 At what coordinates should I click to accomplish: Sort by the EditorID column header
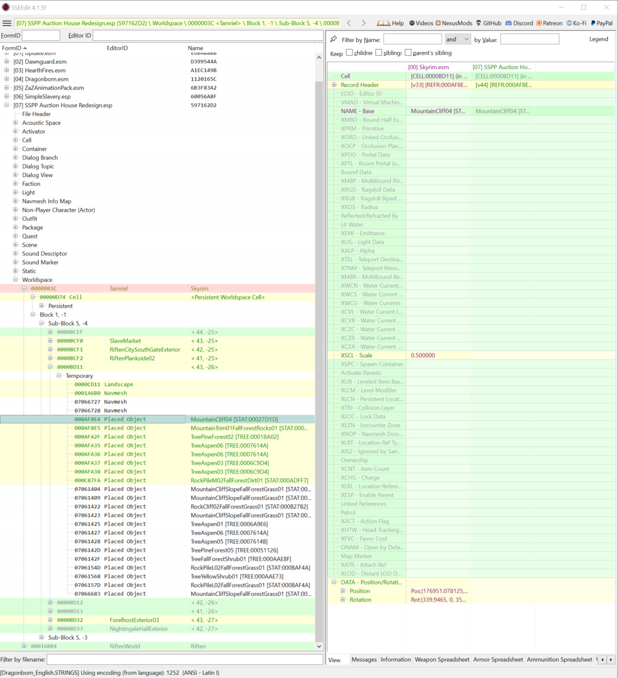145,48
